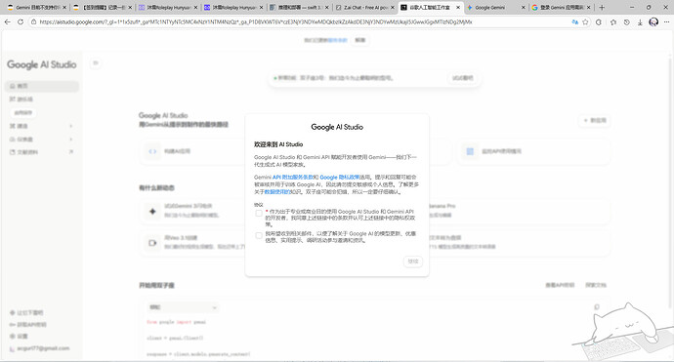Close the Google Gemini browser tab
This screenshot has height=362, width=674.
coord(524,7)
